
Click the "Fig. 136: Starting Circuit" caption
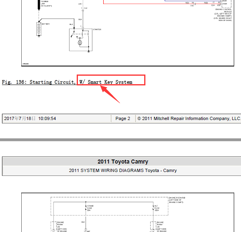(67, 82)
